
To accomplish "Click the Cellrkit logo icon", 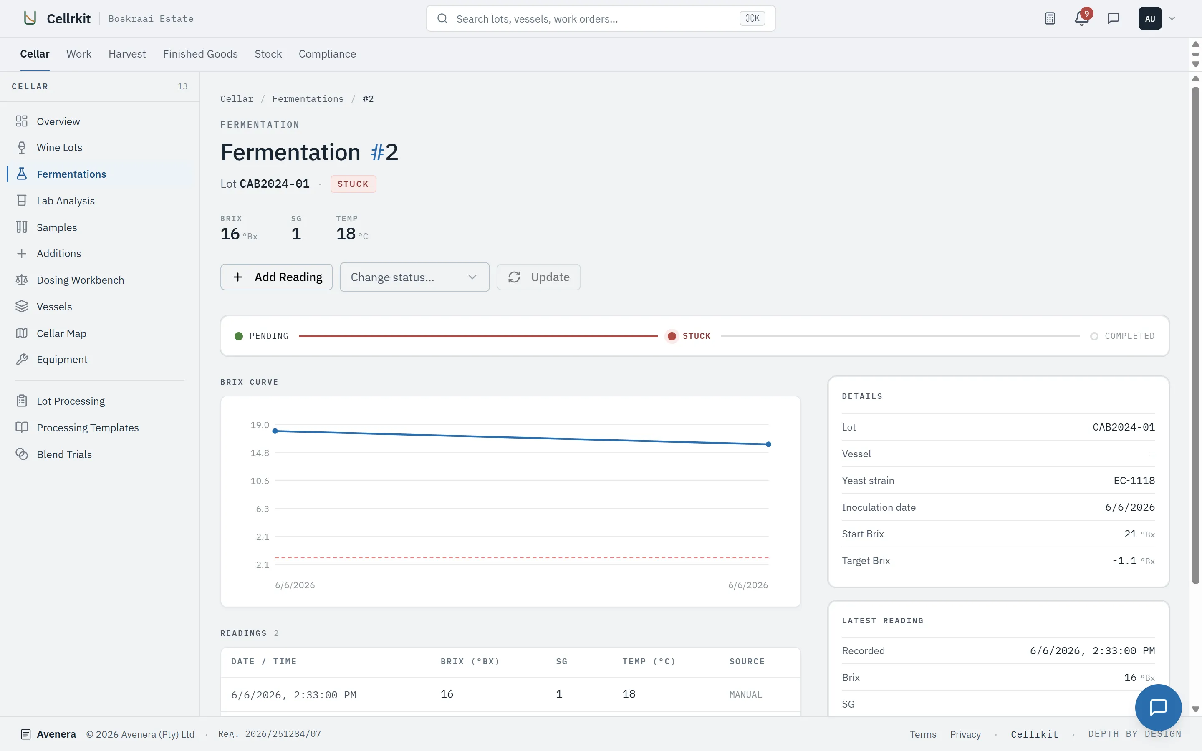I will pos(30,18).
